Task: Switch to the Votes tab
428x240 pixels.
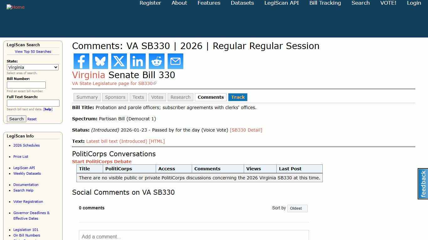Action: 157,97
